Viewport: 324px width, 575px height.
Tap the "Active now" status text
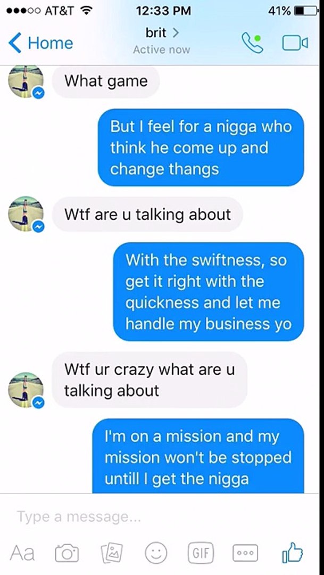pos(162,50)
